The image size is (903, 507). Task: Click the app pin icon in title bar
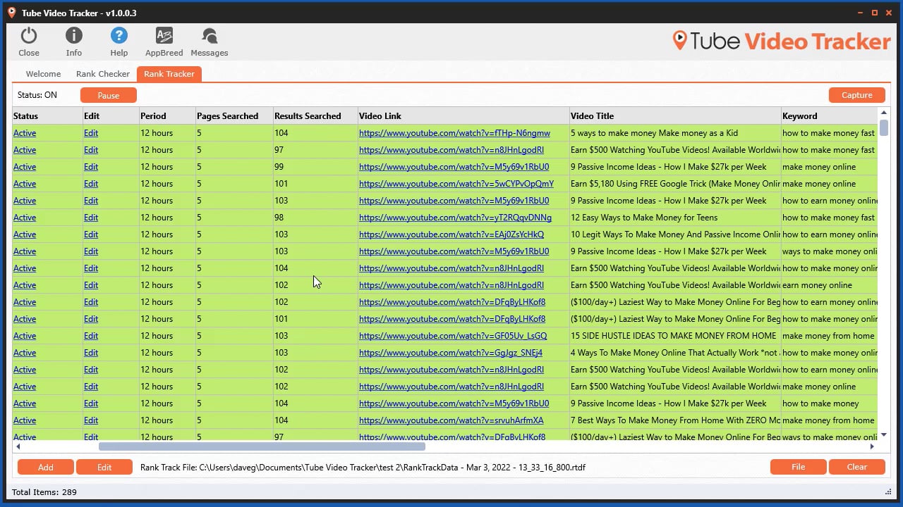click(11, 13)
